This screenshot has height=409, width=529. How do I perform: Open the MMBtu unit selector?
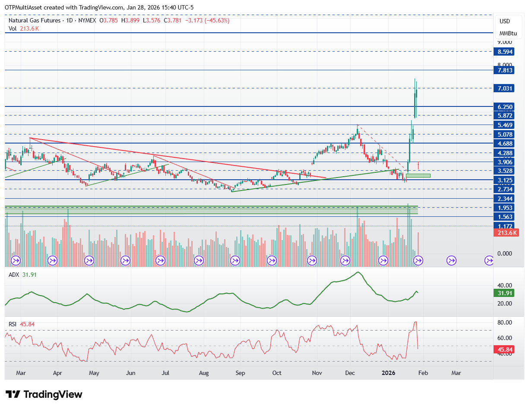(508, 33)
